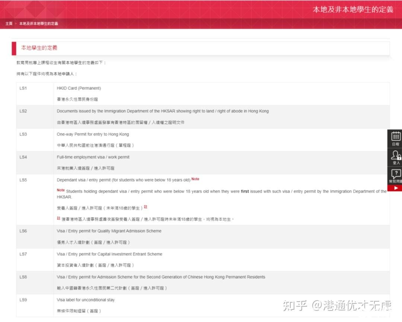Click the 'Second Generation of Chinese Hong Kong Permanent Residents' line

(161, 277)
